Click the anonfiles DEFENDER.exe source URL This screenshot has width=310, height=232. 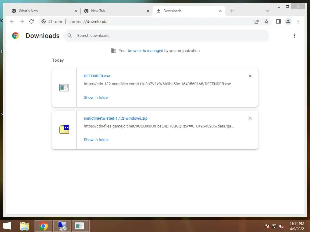[157, 84]
